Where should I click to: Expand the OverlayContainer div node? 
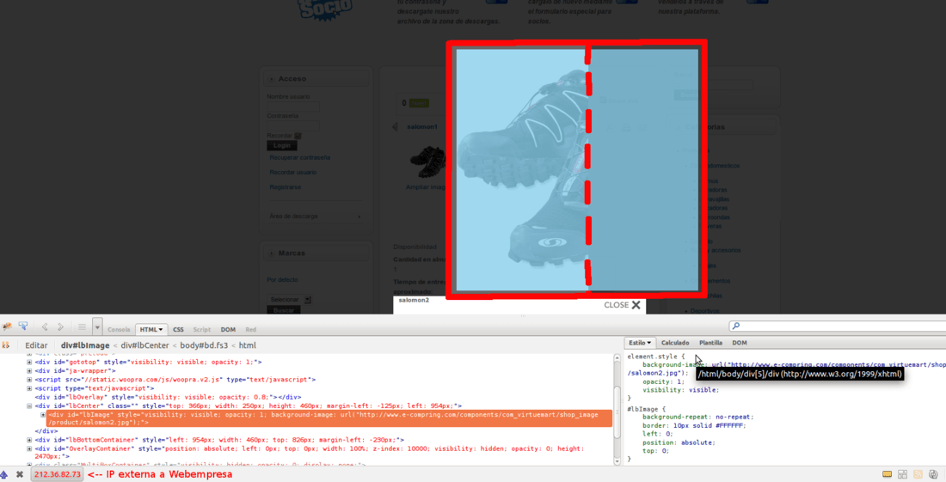29,448
